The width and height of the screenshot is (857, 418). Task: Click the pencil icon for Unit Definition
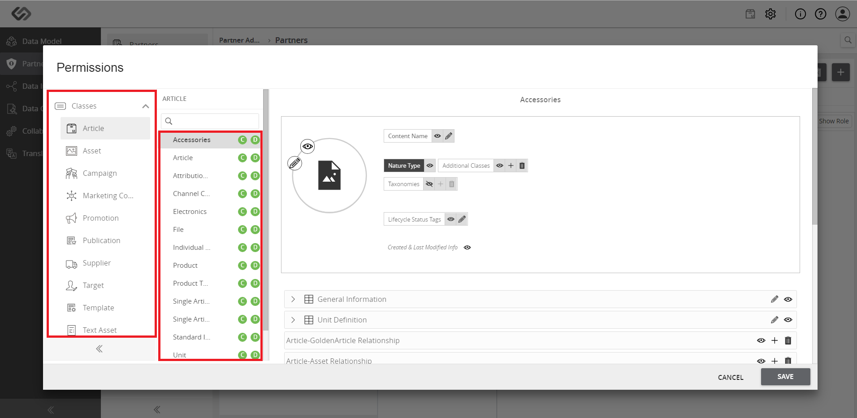pos(775,320)
